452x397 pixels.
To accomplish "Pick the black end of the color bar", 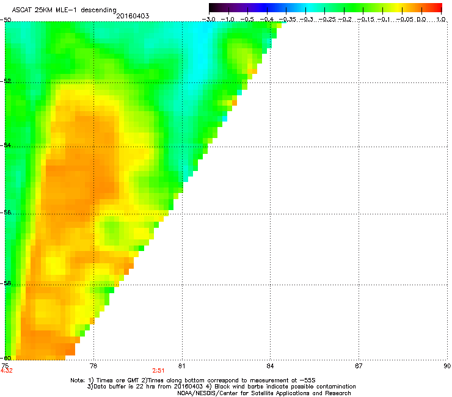I will pos(212,8).
